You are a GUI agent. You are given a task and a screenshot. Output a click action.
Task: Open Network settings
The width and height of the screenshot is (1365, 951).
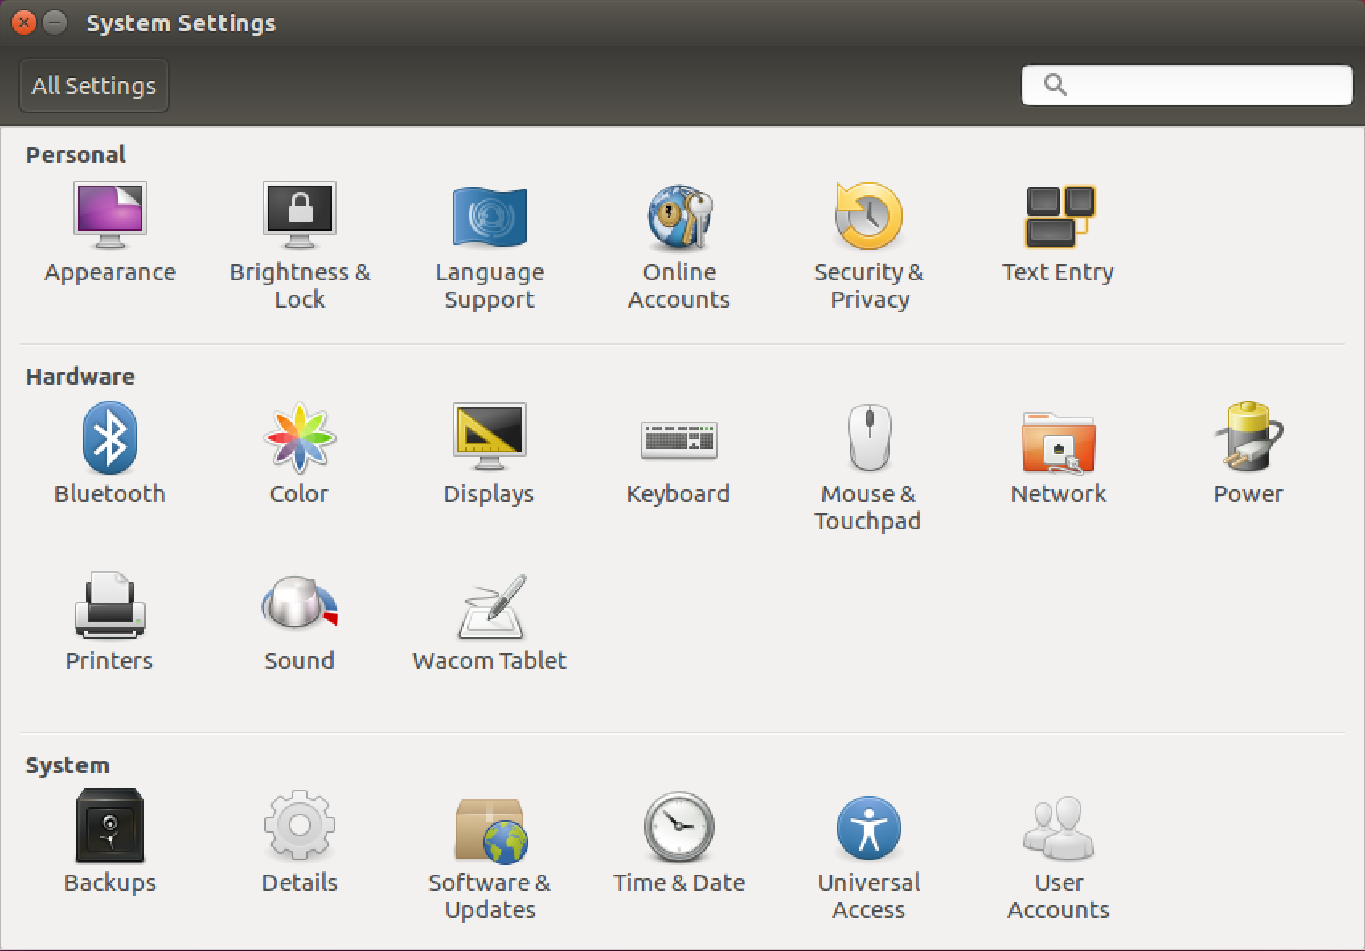pos(1058,454)
